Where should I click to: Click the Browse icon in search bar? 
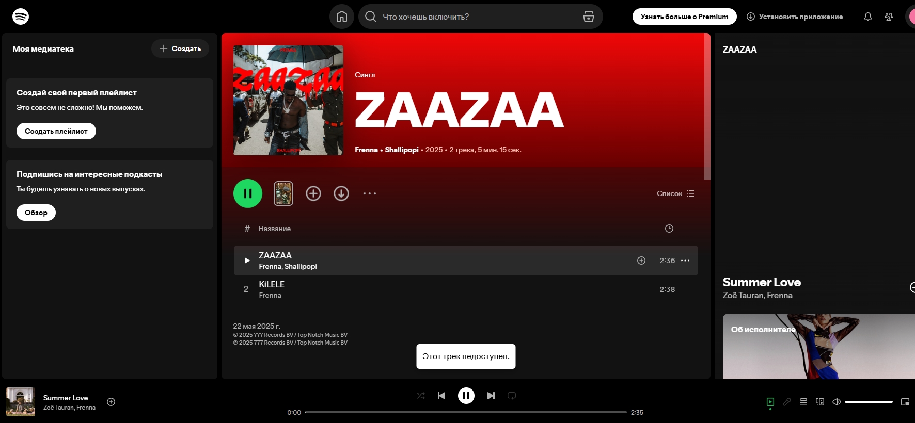coord(588,17)
